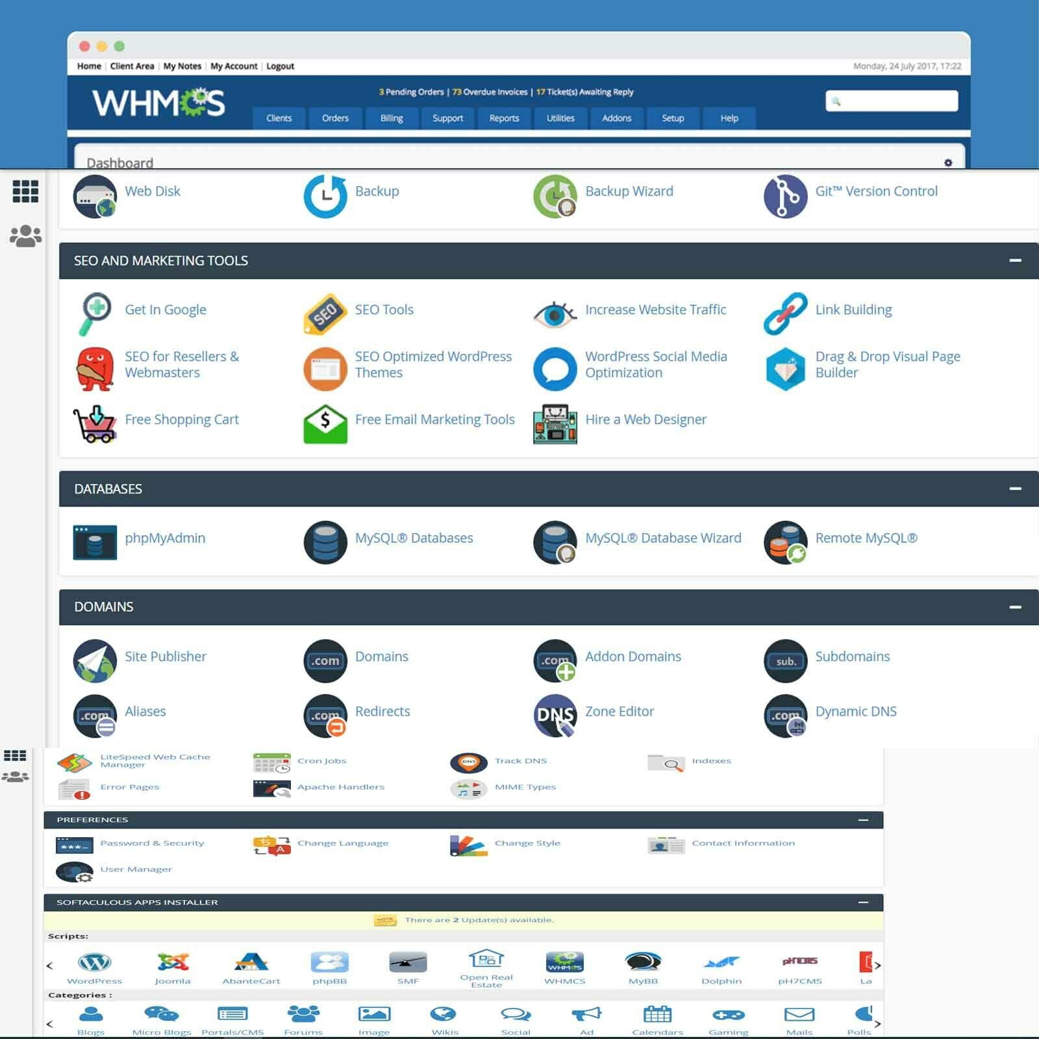Collapse the SEO and Marketing Tools section
Viewport: 1039px width, 1039px height.
coord(1015,260)
